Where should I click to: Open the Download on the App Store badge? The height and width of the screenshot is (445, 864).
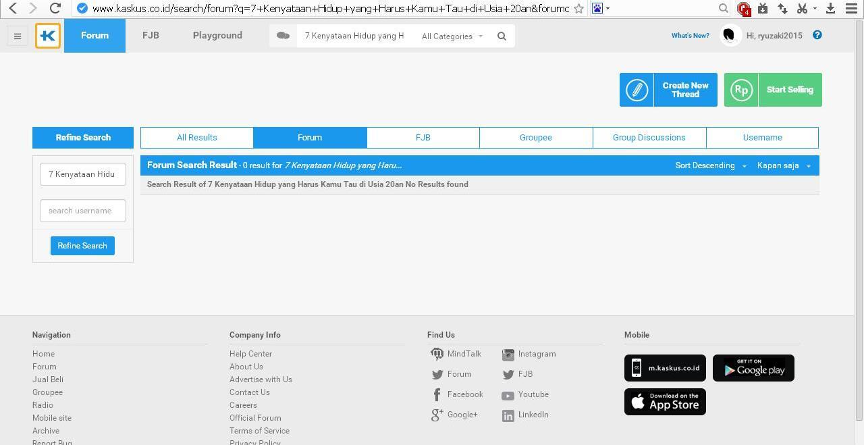point(665,402)
